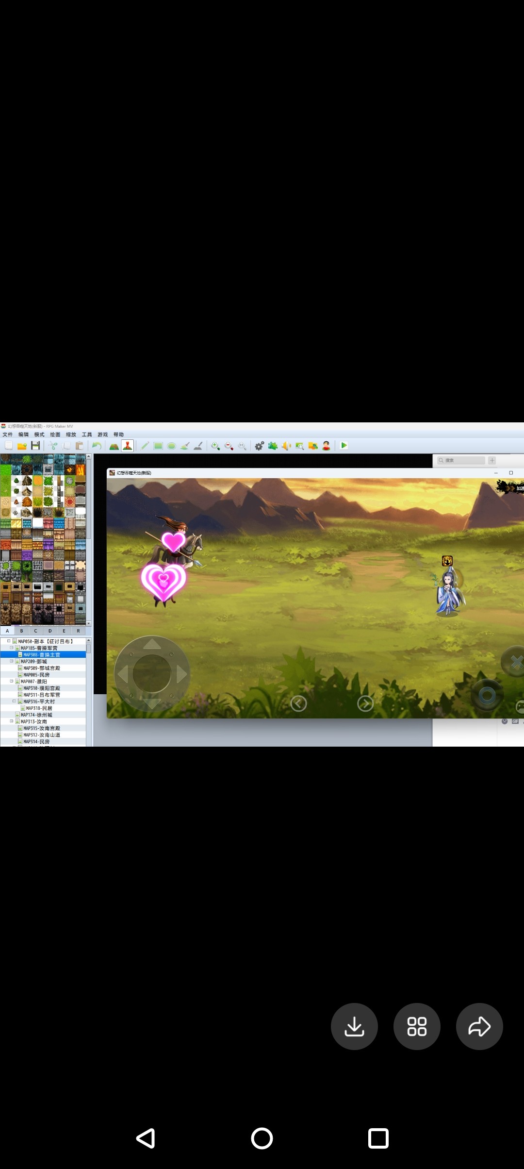The width and height of the screenshot is (524, 1169).
Task: Select MAP309-鄄城宫殿 in the map tree
Action: pos(42,668)
